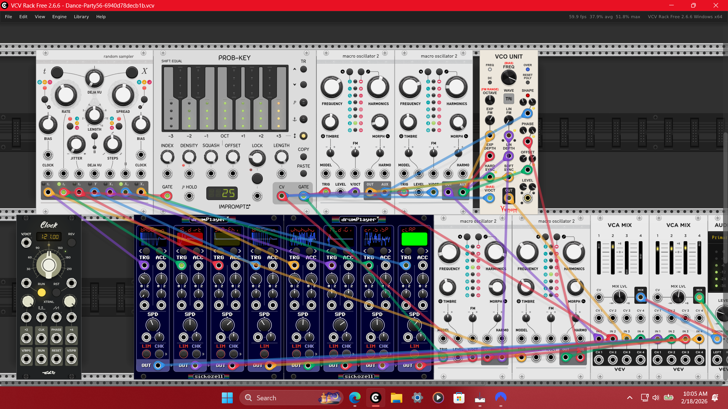Click the large LOCK knob on PROB-KEY
This screenshot has height=409, width=728.
257,158
